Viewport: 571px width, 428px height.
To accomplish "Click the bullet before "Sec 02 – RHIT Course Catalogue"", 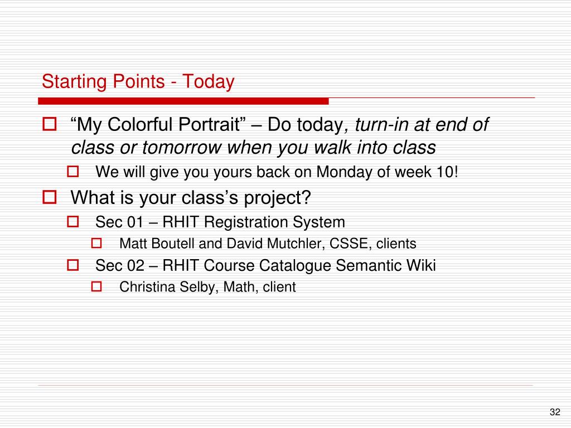I will (x=73, y=265).
